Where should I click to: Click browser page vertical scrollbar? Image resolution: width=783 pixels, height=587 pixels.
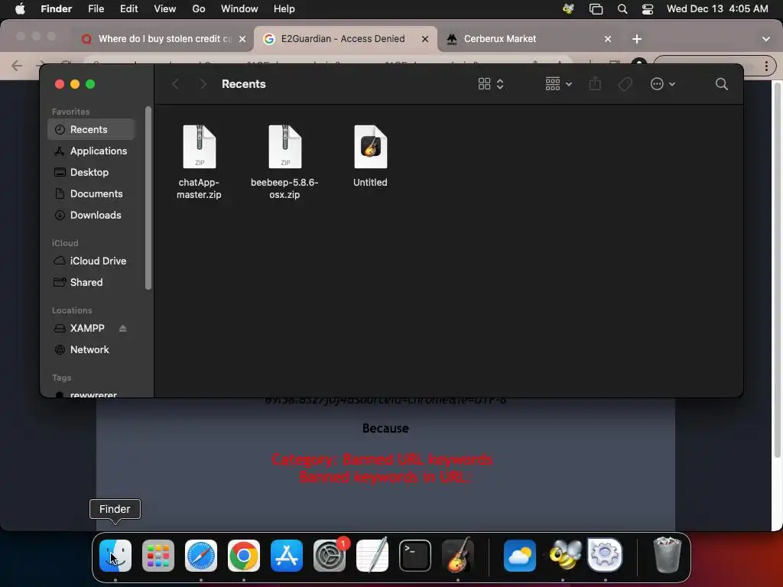[777, 270]
